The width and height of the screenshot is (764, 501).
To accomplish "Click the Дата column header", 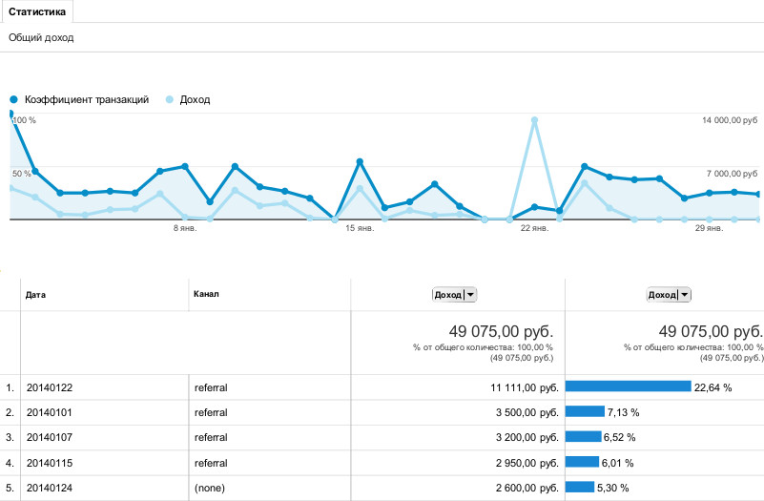I will point(35,295).
